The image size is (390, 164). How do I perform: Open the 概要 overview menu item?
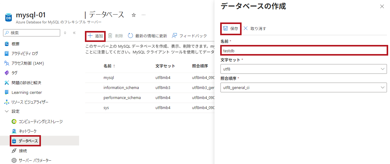click(x=15, y=44)
